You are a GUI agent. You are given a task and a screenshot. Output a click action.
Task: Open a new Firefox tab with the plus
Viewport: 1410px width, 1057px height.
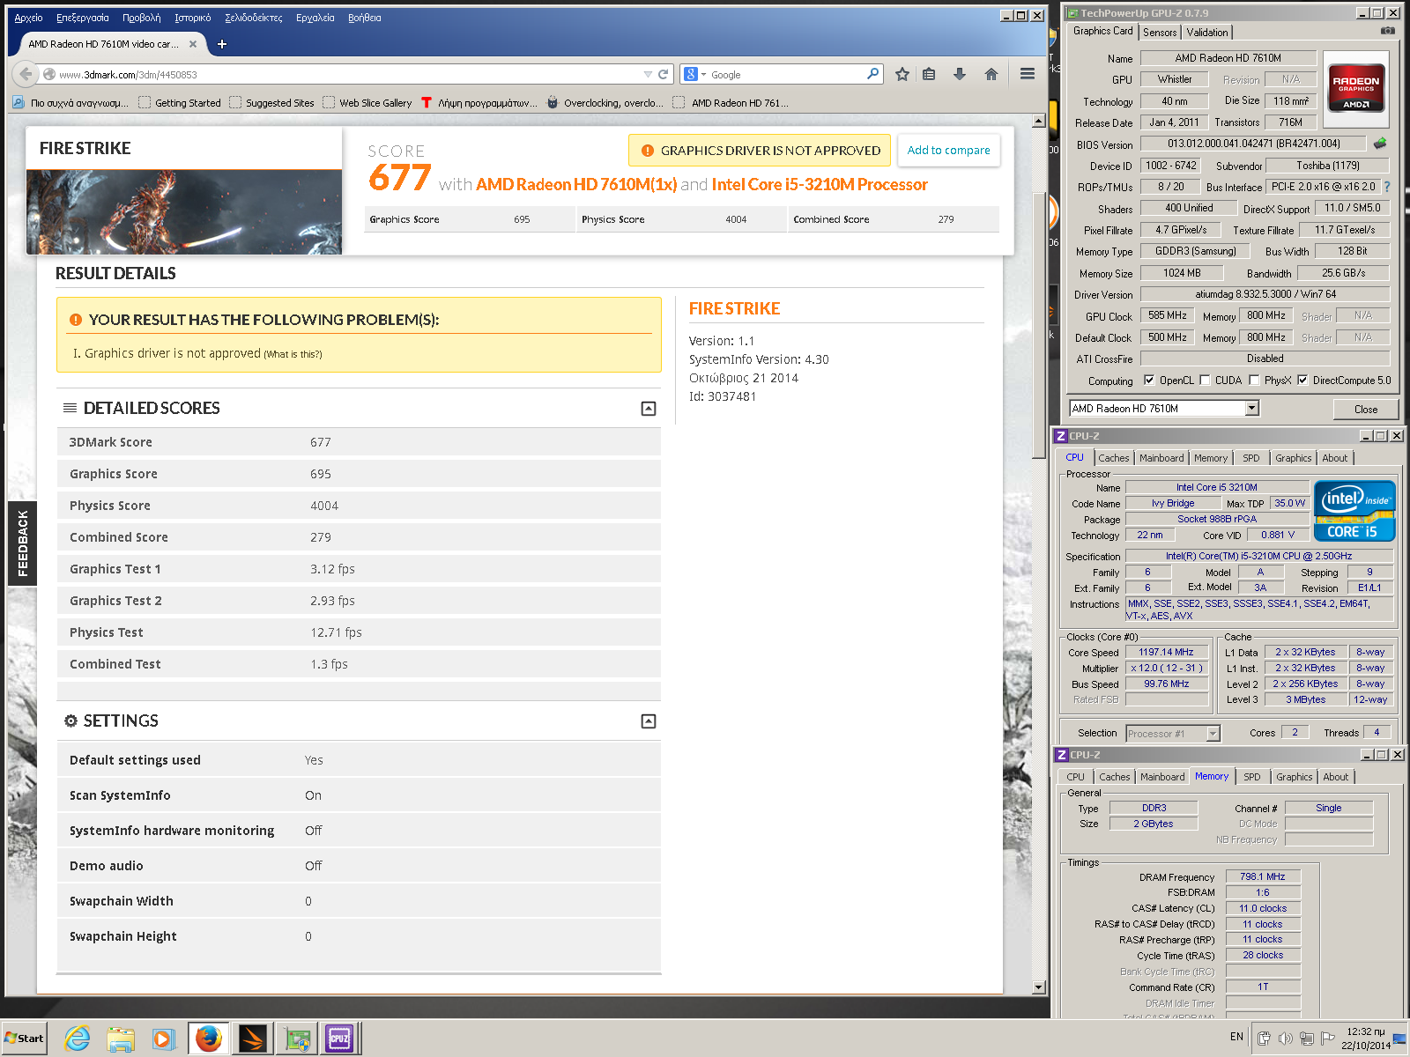222,44
